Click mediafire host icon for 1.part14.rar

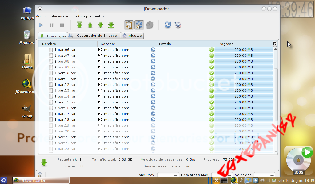[x=100, y=96]
